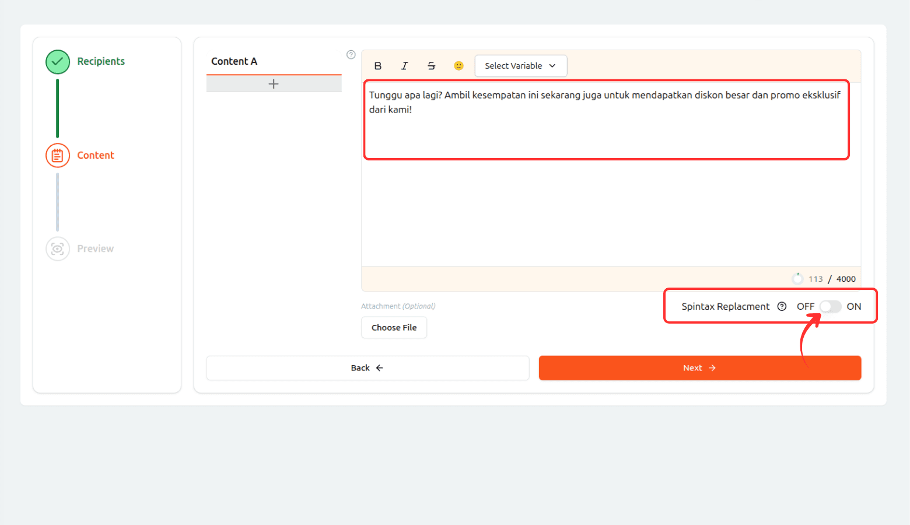Viewport: 910px width, 525px height.
Task: Enable the Spintax Replacement toggle switch
Action: tap(830, 306)
